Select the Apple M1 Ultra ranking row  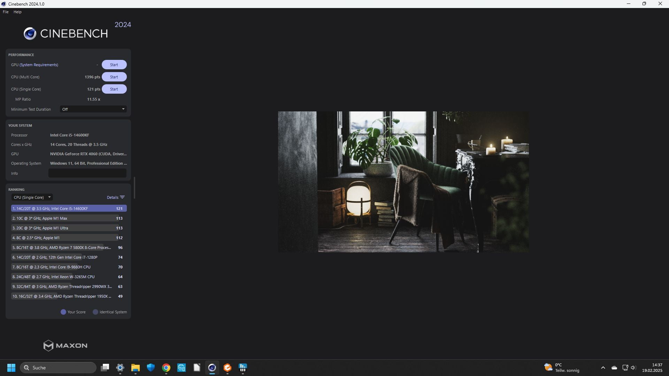click(69, 228)
